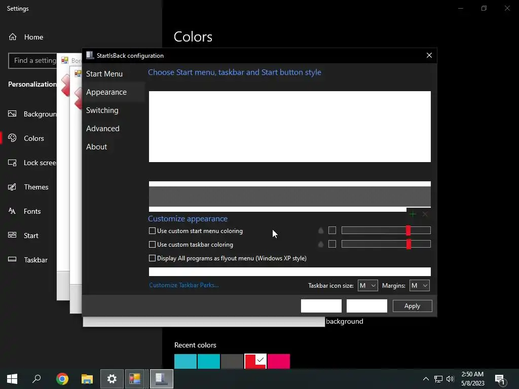Go to Home in Settings
The height and width of the screenshot is (389, 519).
click(26, 37)
